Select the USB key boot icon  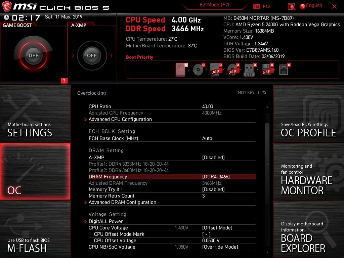(250, 70)
